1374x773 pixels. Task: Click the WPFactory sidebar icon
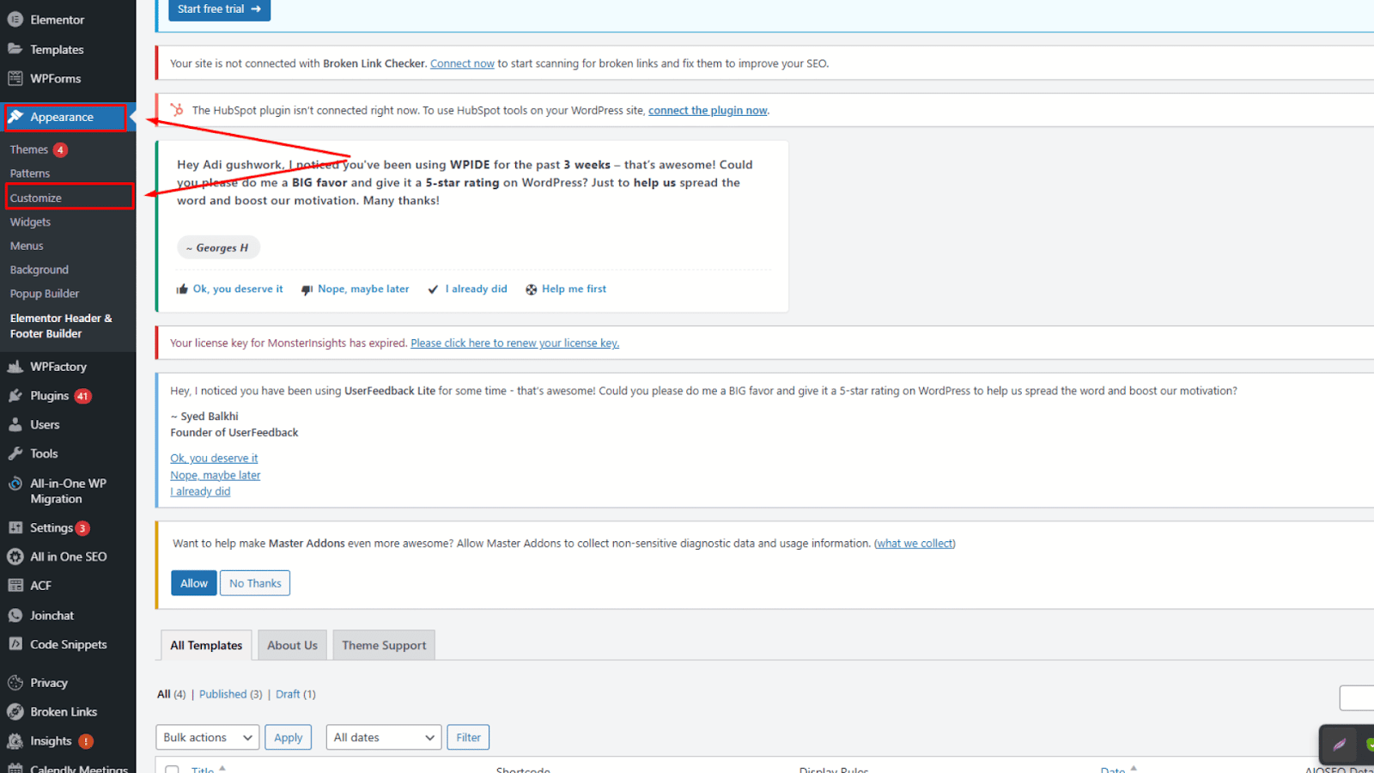click(15, 367)
